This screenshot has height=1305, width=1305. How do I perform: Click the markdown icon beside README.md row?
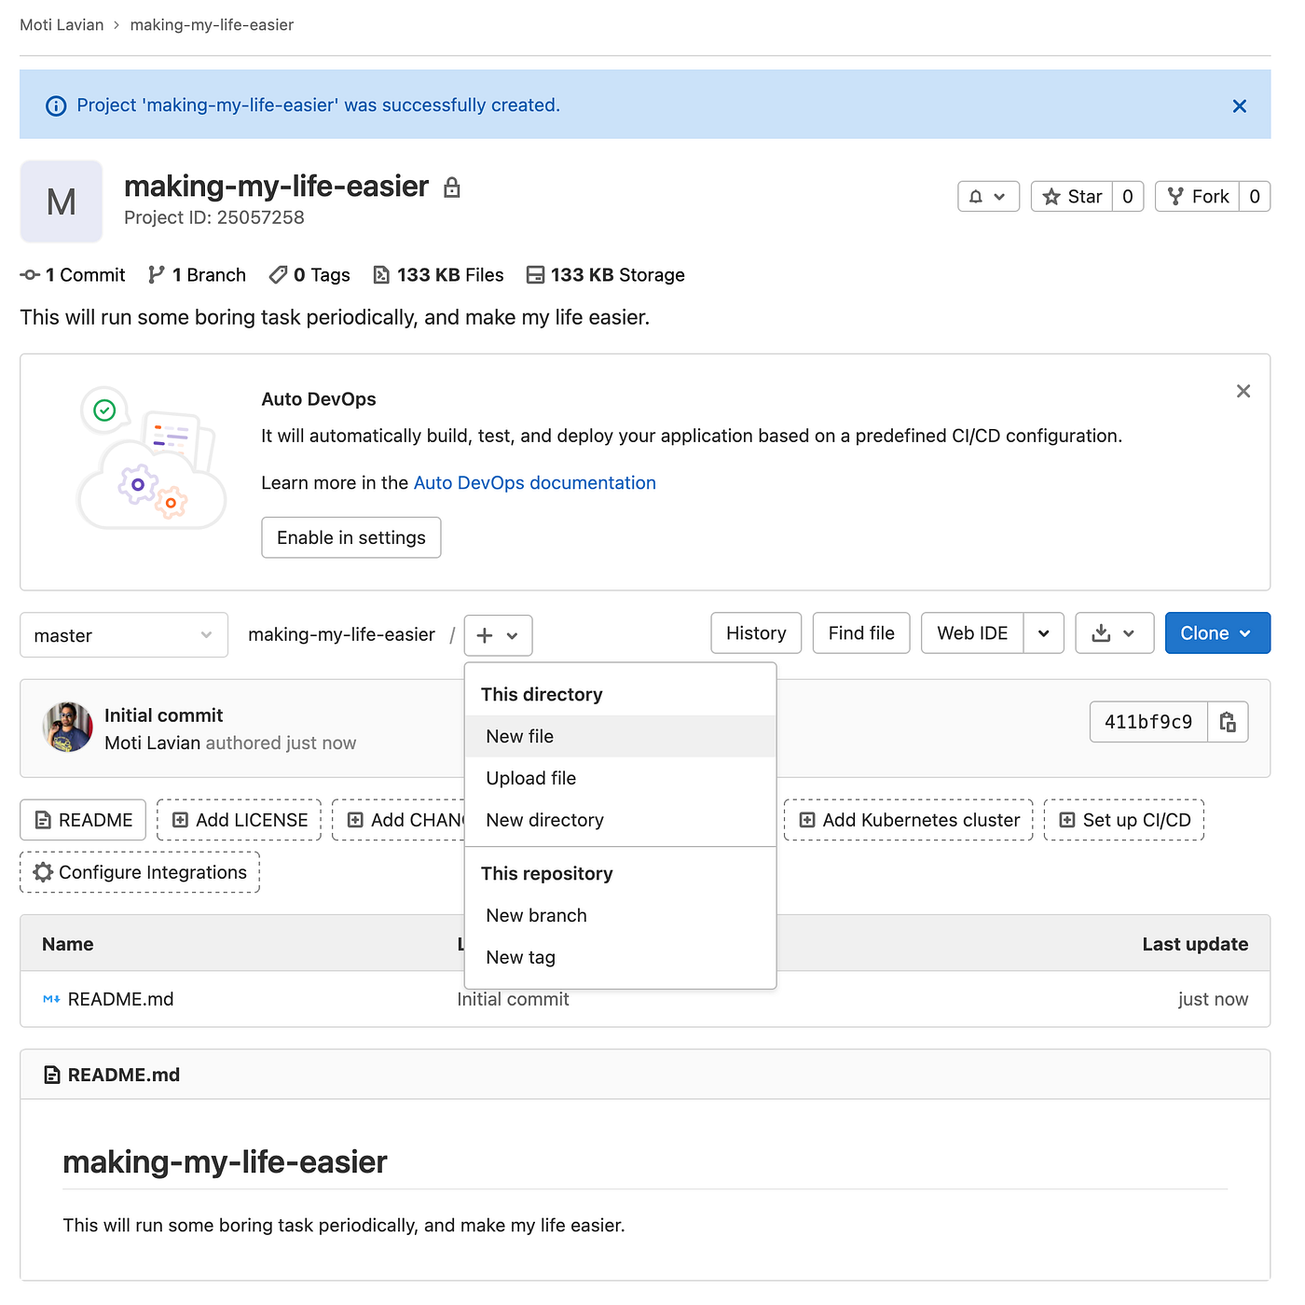(x=51, y=1000)
